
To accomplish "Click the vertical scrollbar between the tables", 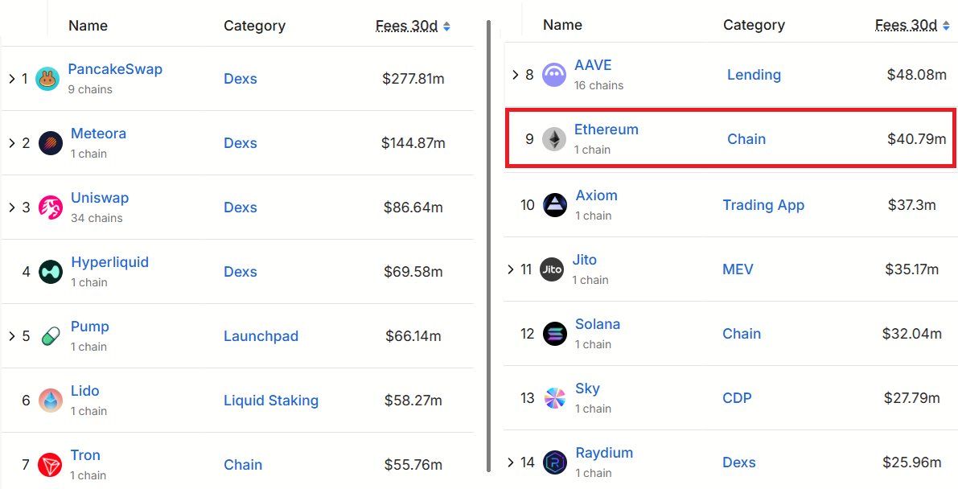I will pos(489,241).
